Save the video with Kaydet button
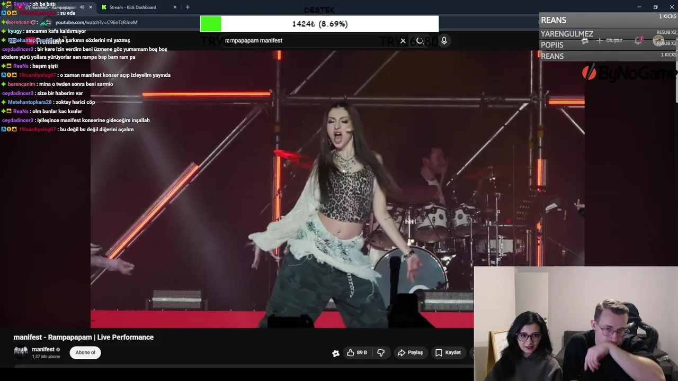The height and width of the screenshot is (381, 678). pos(448,352)
